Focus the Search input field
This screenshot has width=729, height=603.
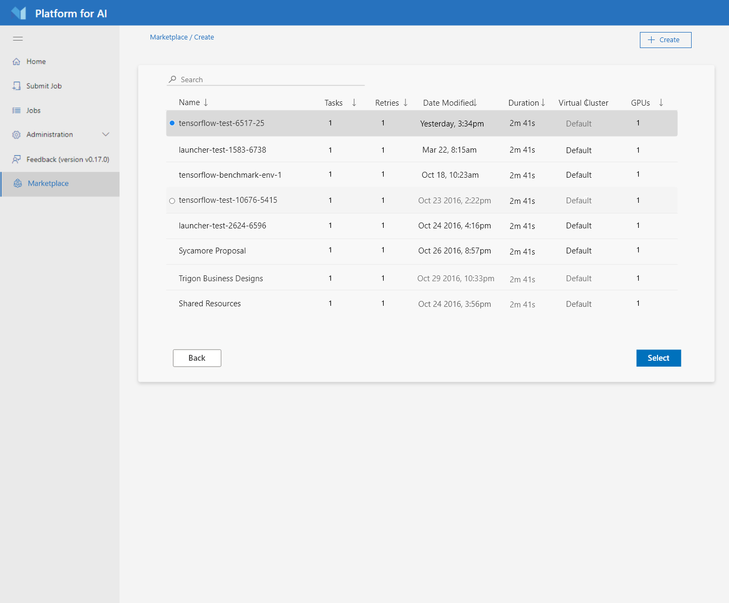(x=266, y=80)
